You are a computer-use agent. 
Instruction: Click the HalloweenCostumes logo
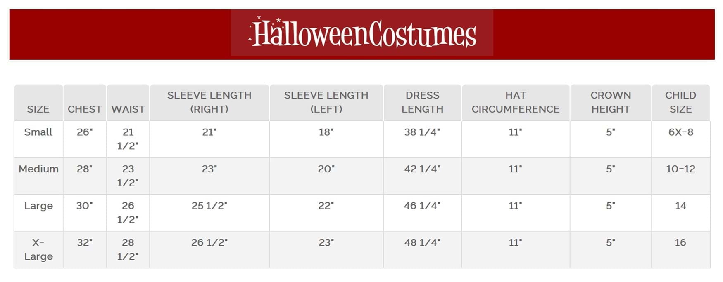[362, 33]
